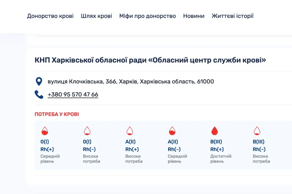Go to Міфи про донорство page
This screenshot has width=292, height=194.
[147, 16]
